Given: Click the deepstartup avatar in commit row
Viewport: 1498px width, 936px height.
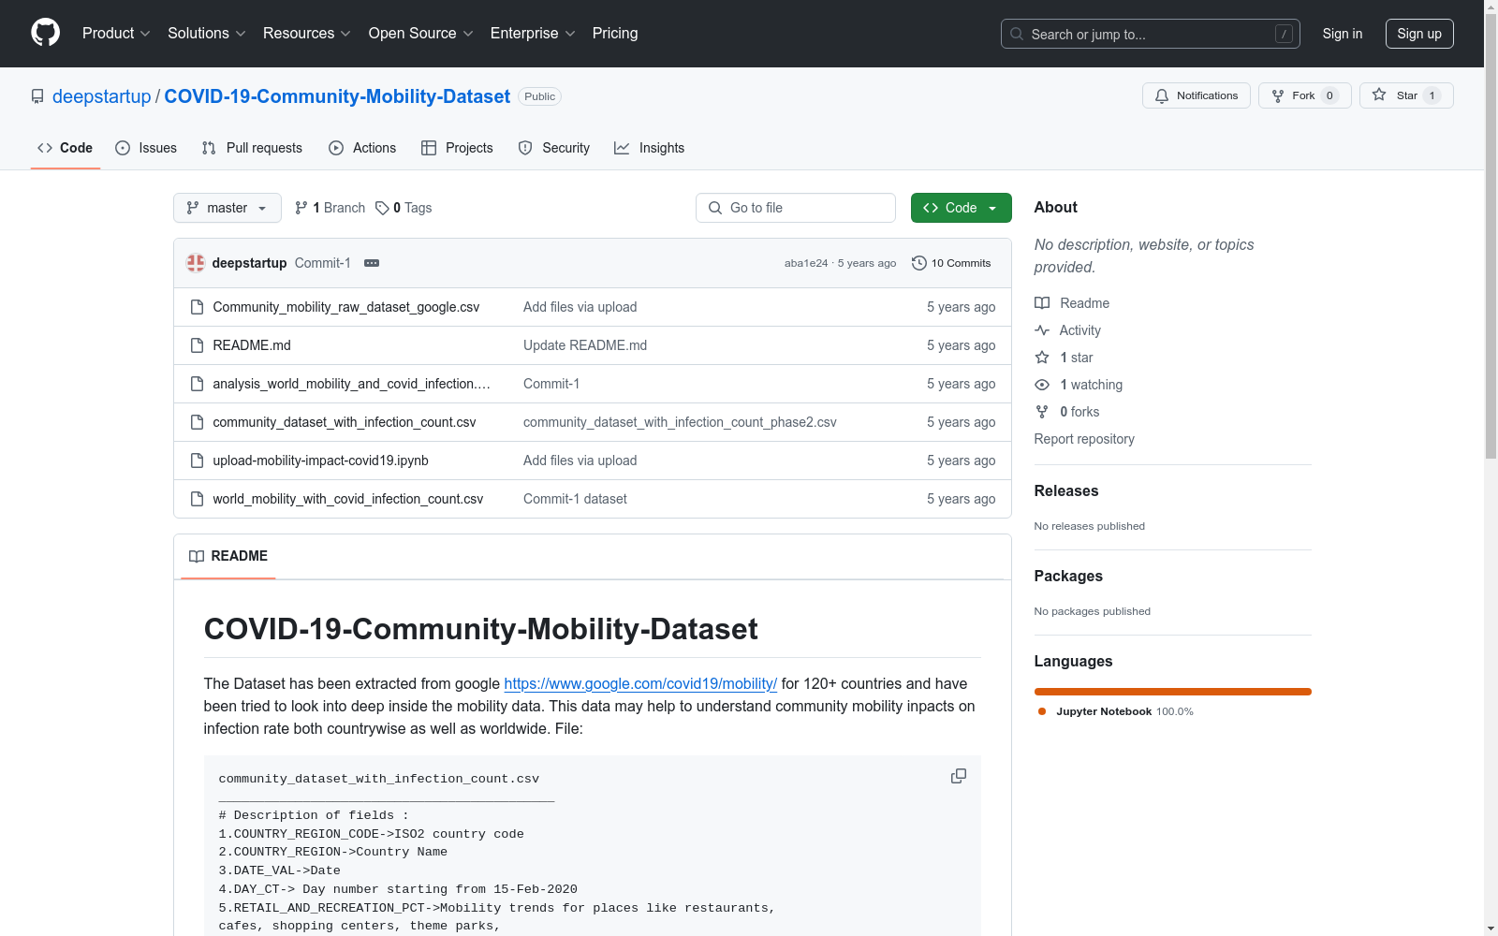Looking at the screenshot, I should point(196,263).
